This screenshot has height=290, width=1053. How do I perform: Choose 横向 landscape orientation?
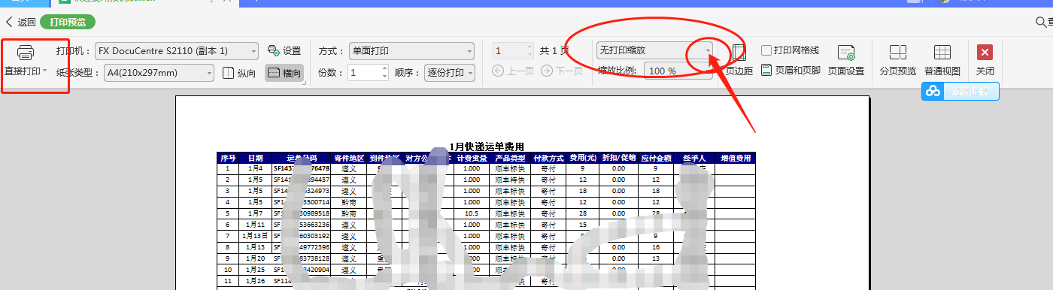click(x=284, y=73)
